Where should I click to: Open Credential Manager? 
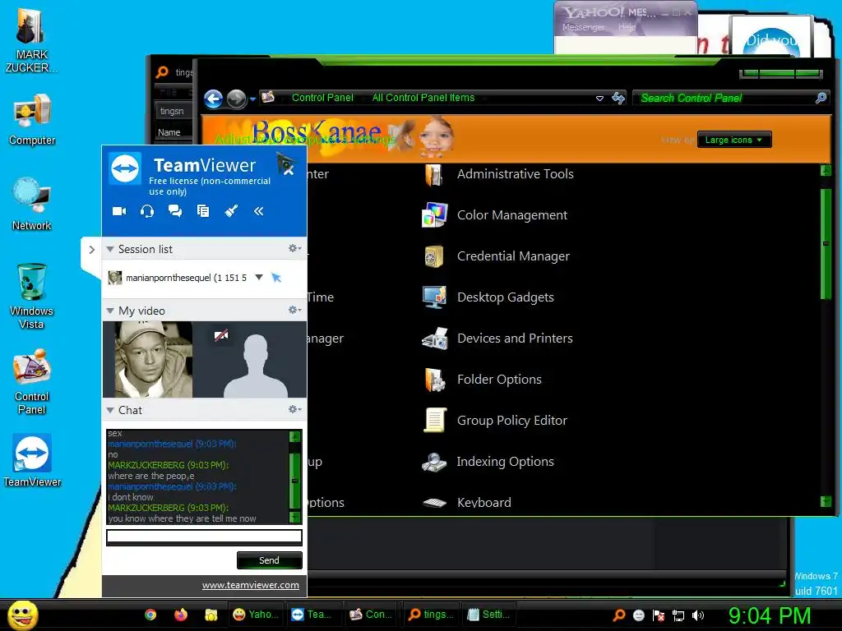pyautogui.click(x=497, y=256)
